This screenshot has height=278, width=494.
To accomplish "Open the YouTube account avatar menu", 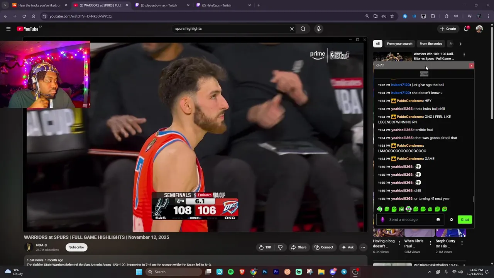I will [x=479, y=29].
